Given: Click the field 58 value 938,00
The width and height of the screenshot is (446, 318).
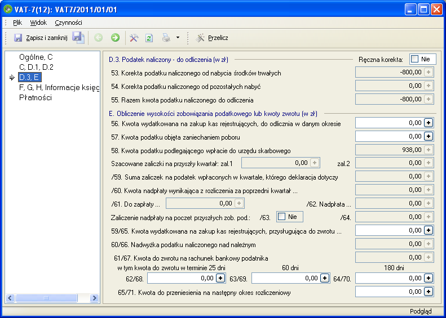Looking at the screenshot, I should pos(412,150).
